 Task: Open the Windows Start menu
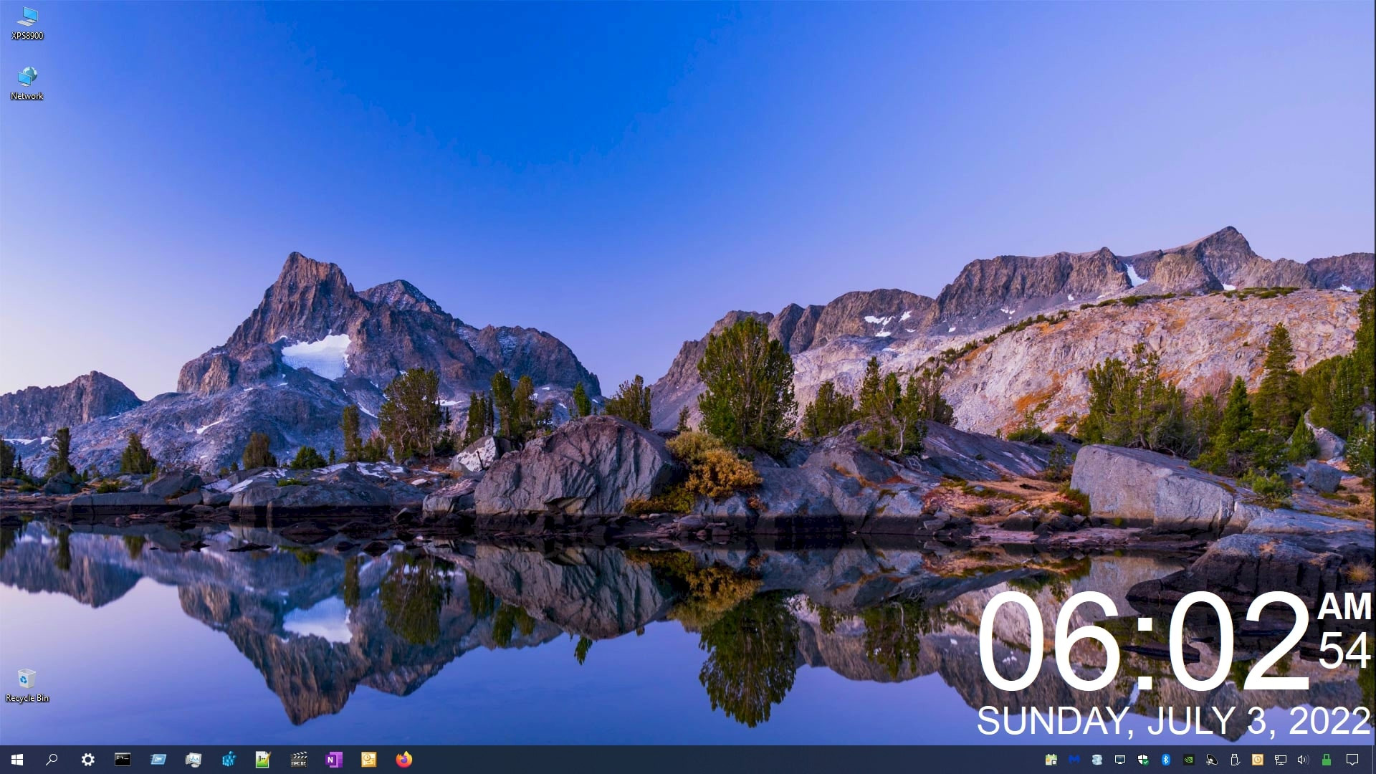point(17,760)
